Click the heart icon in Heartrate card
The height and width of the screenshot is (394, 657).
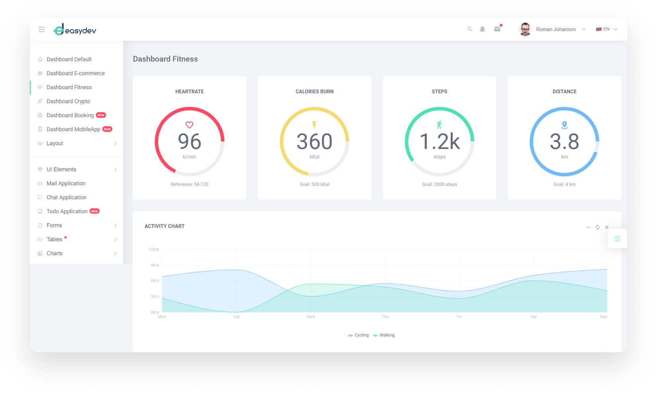coord(190,125)
